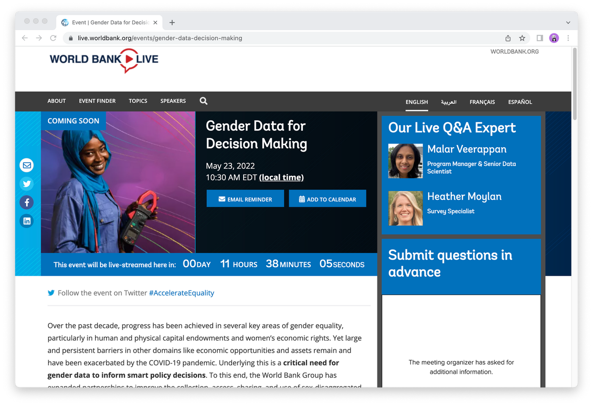Click Add to Calendar button
Viewport: 593px width, 406px height.
[x=327, y=199]
